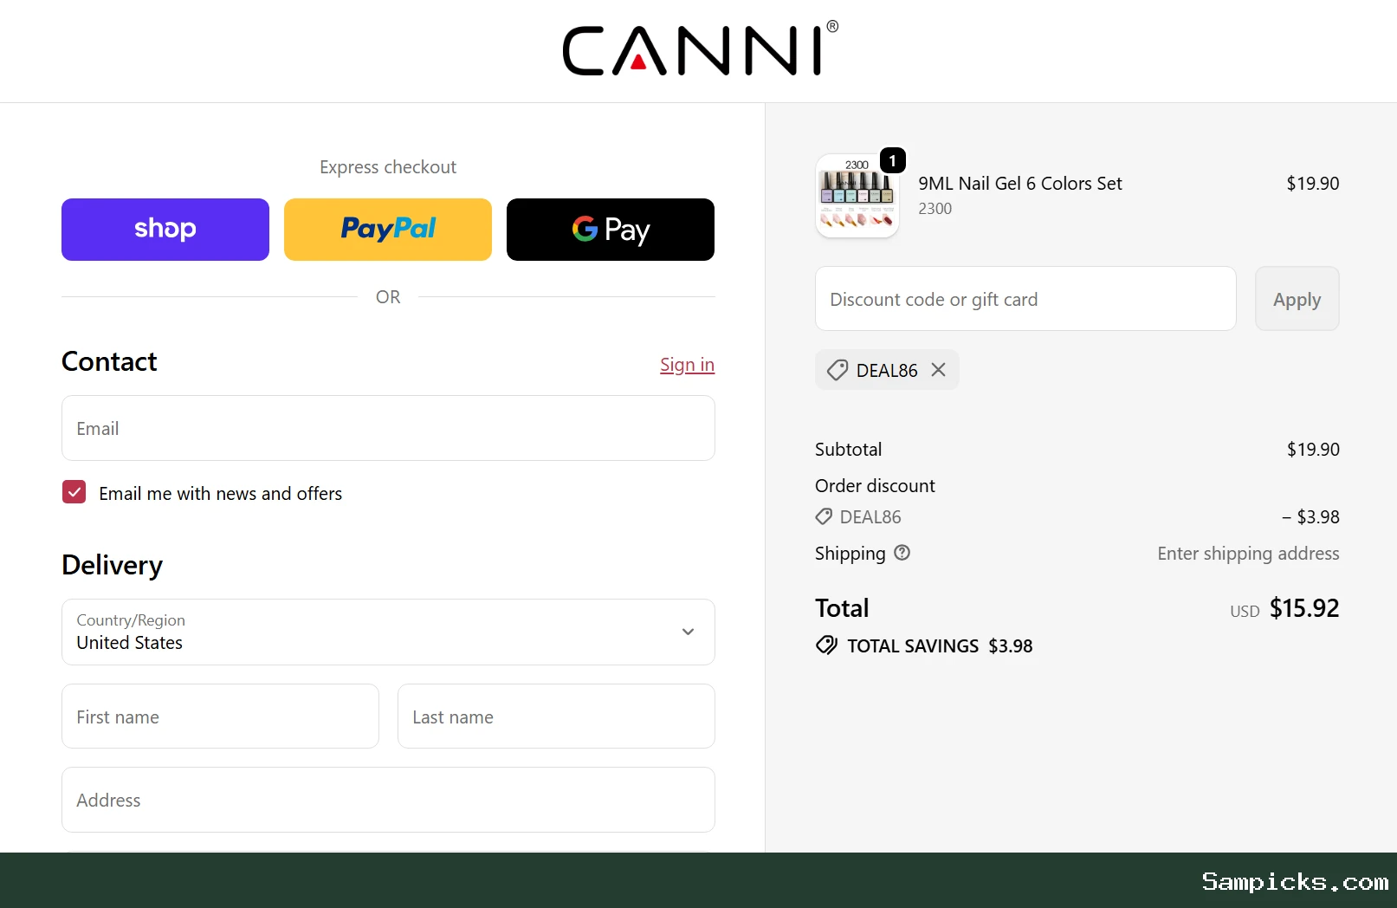This screenshot has height=908, width=1397.
Task: Click the Last name field
Action: [556, 717]
